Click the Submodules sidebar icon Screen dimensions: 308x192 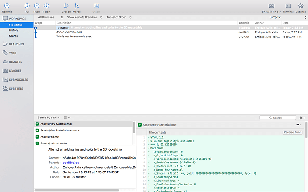pos(5,79)
